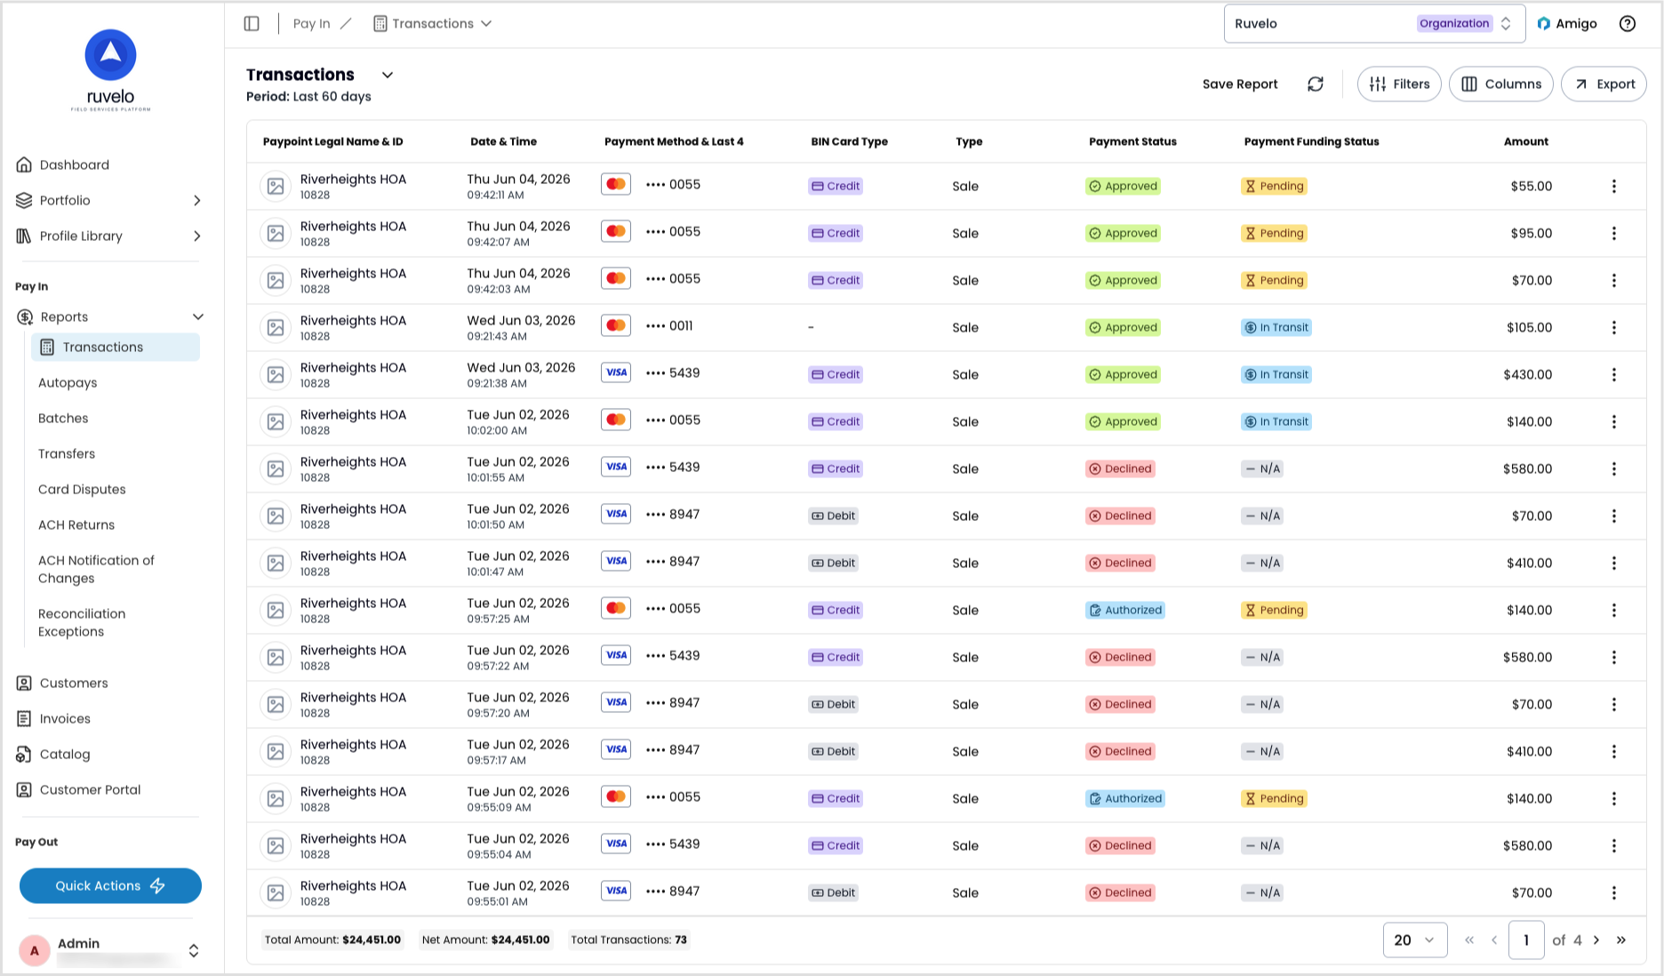This screenshot has height=976, width=1664.
Task: Click Payment Status column header
Action: (1132, 142)
